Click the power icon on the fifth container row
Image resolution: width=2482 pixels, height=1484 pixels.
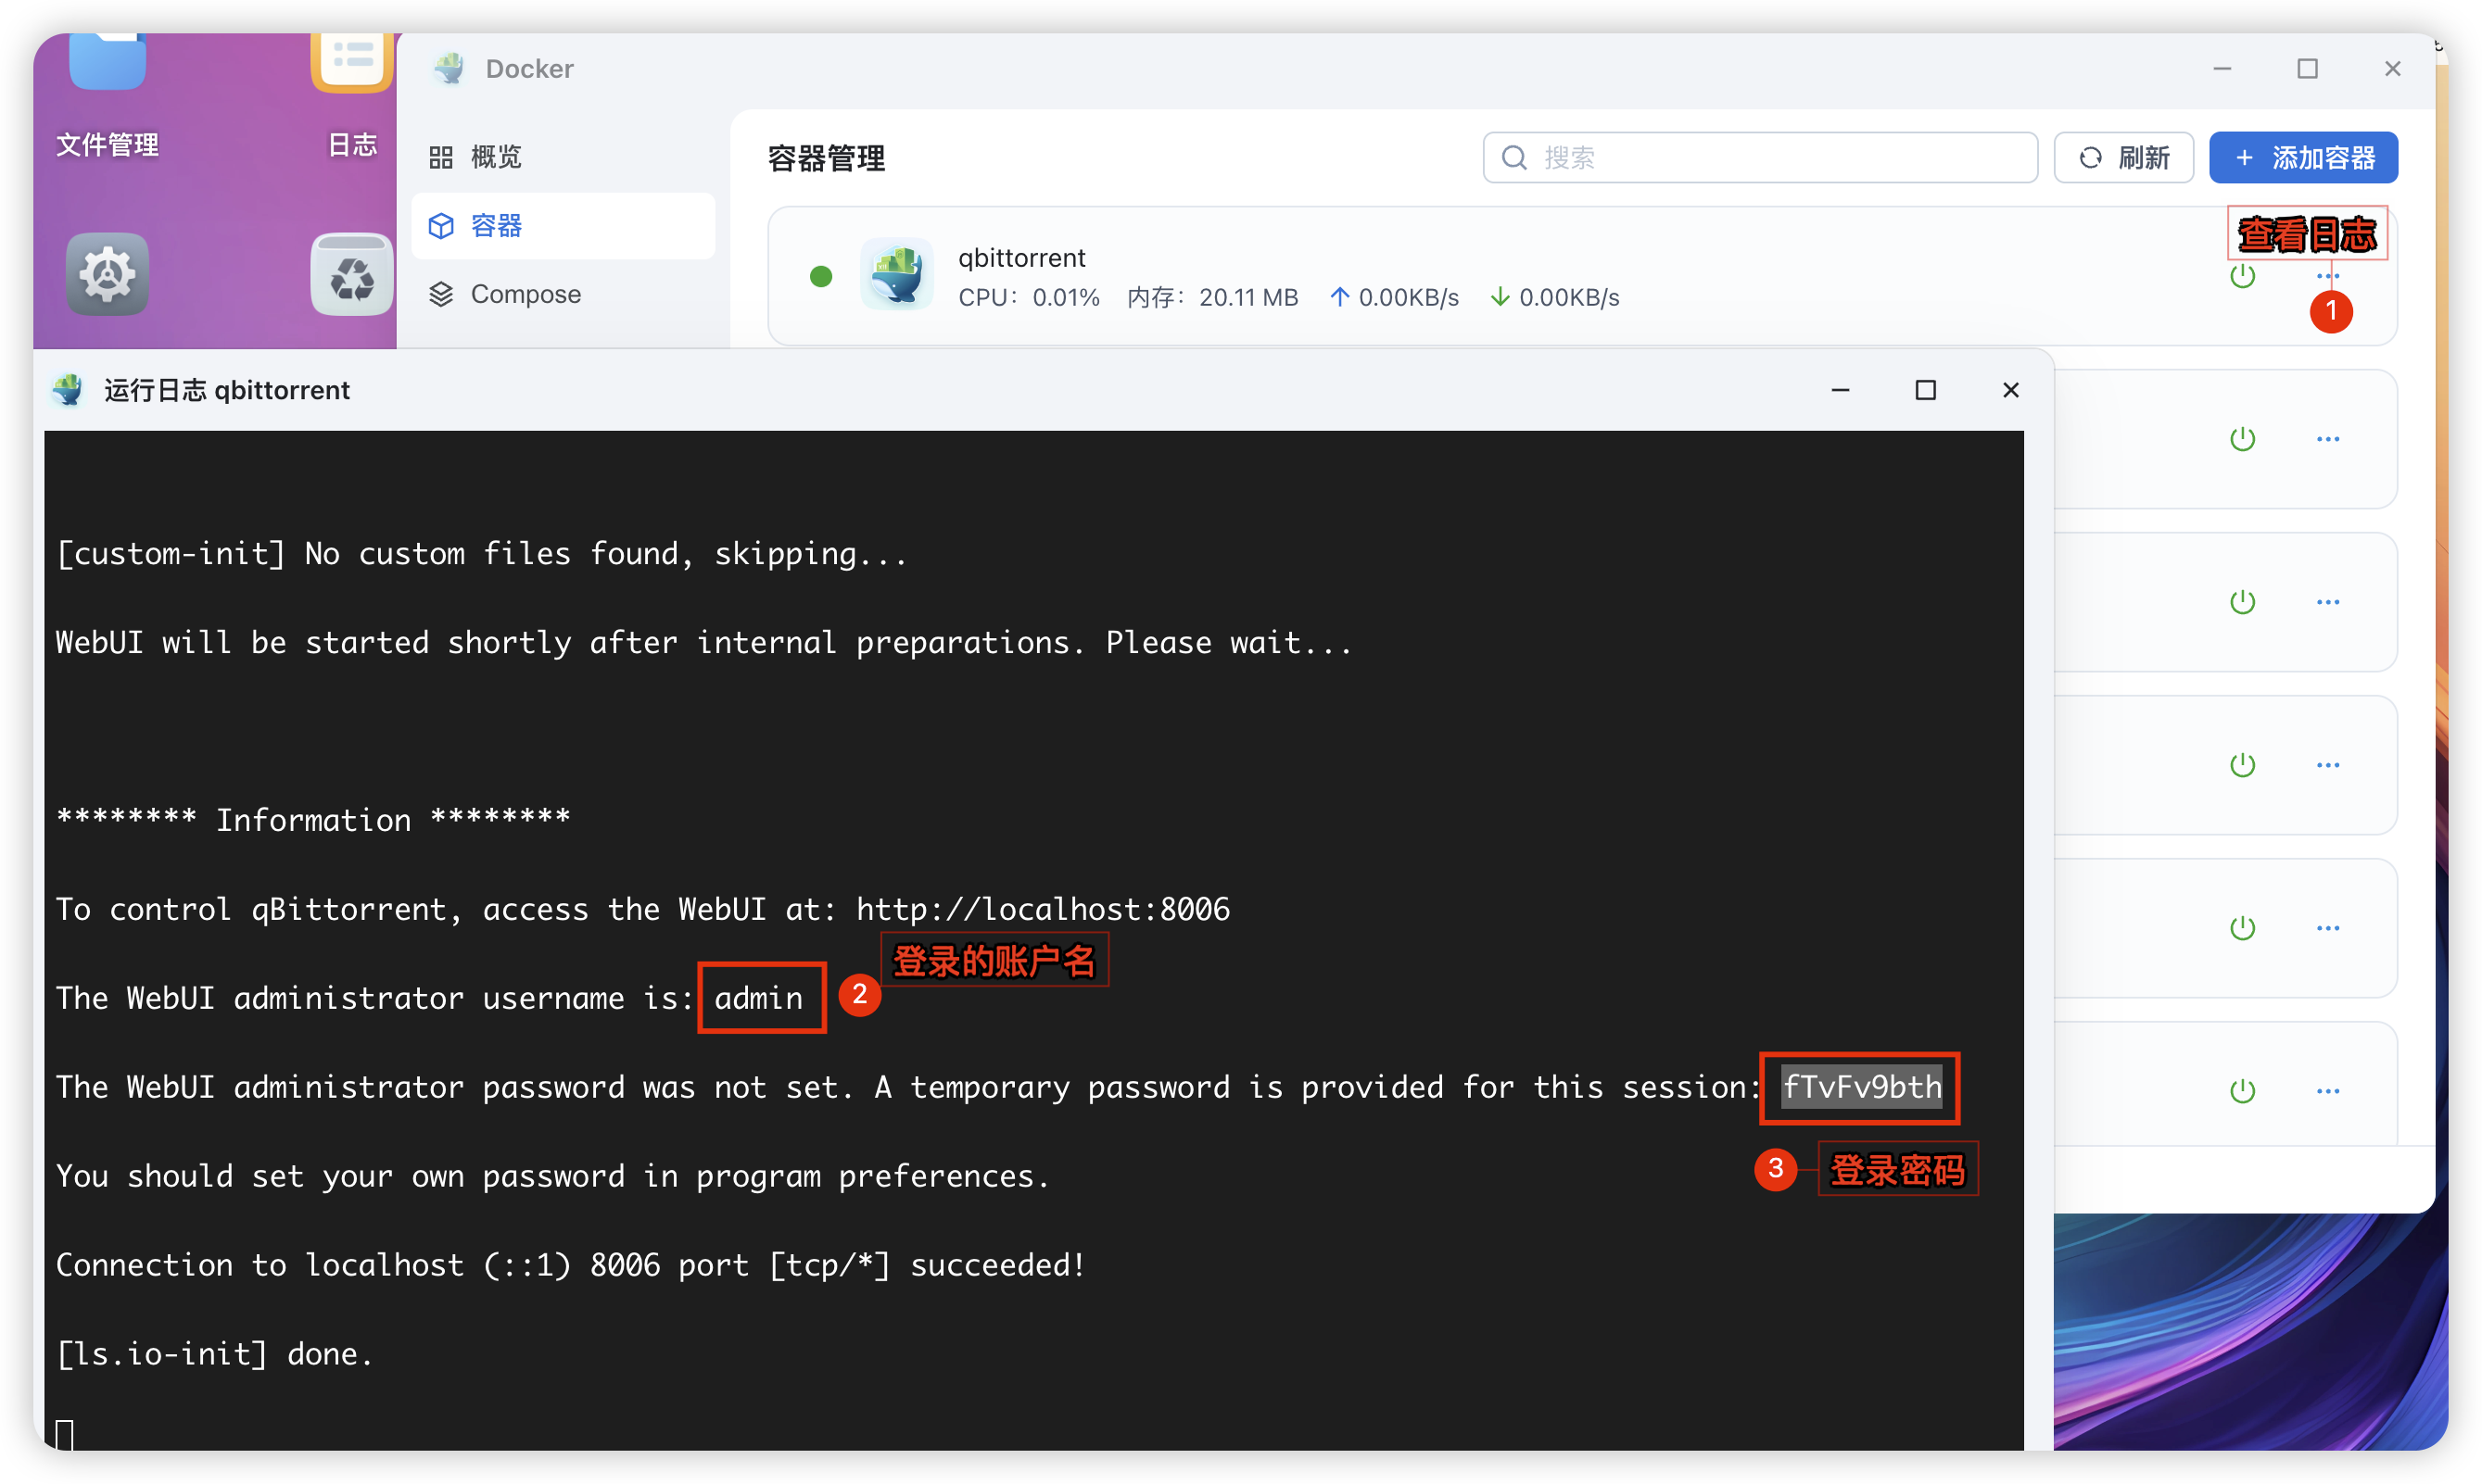tap(2243, 928)
